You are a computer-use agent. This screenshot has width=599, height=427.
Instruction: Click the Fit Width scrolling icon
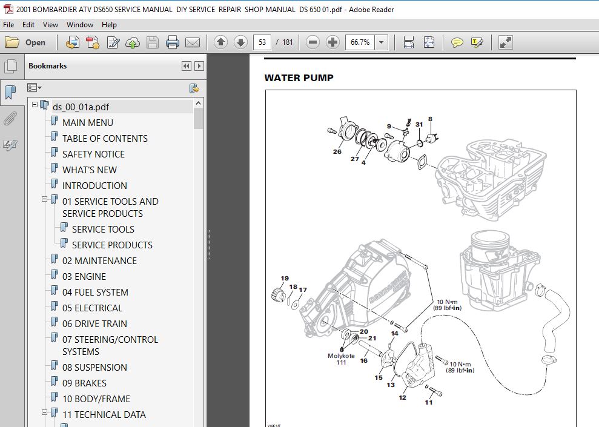pos(408,42)
